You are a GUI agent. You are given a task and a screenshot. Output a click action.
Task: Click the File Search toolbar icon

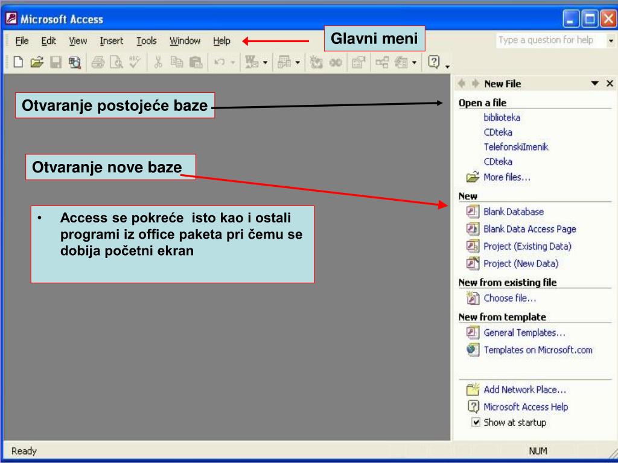click(x=74, y=62)
